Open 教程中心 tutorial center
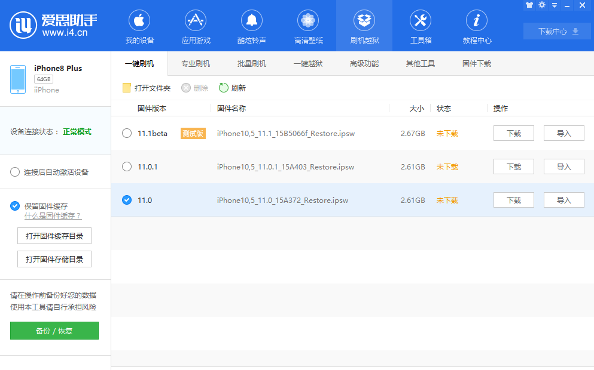This screenshot has height=370, width=594. point(477,26)
